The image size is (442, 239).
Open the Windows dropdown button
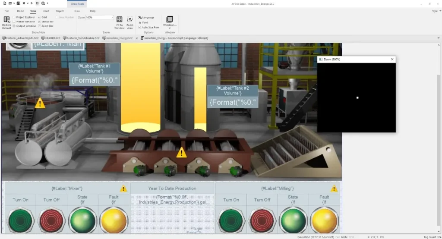(x=170, y=22)
